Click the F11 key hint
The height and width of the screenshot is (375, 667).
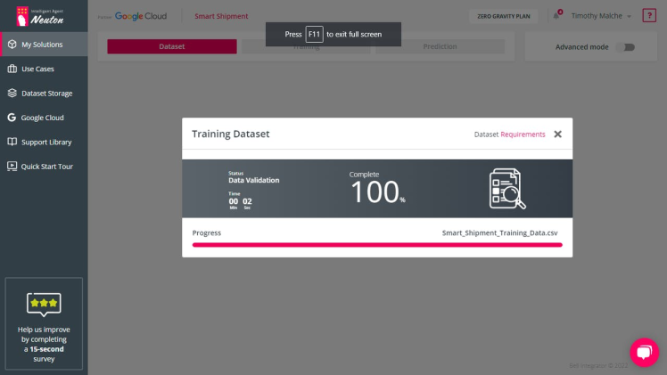point(314,35)
